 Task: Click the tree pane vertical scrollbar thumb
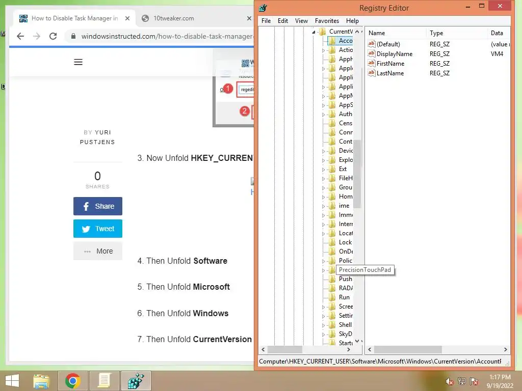click(x=357, y=174)
